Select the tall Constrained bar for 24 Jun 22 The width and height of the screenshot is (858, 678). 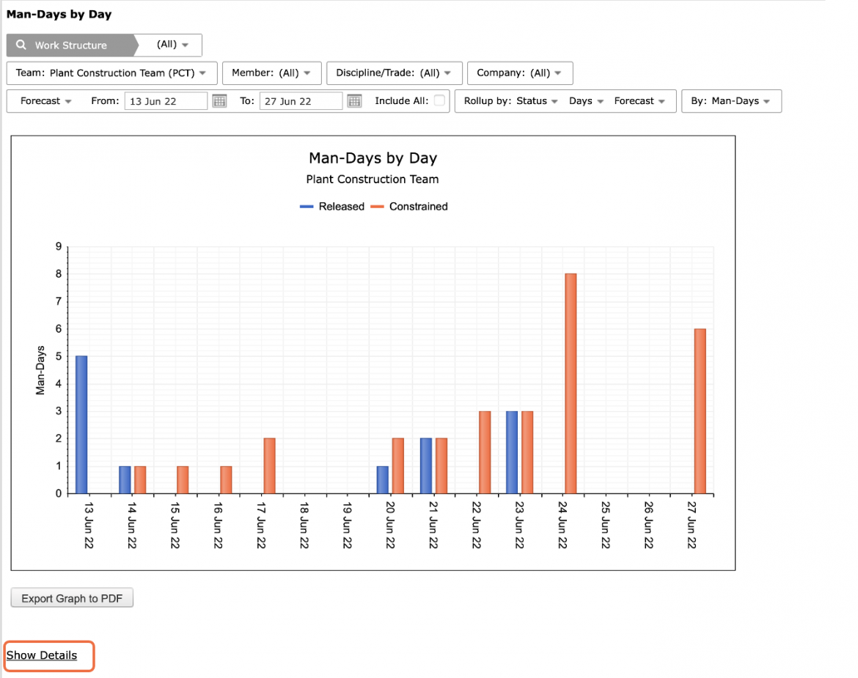[571, 384]
